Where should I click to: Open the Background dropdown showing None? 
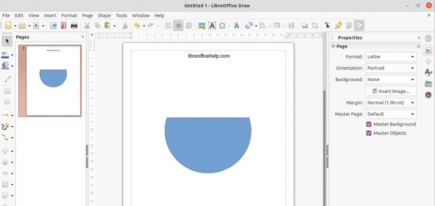pos(391,79)
